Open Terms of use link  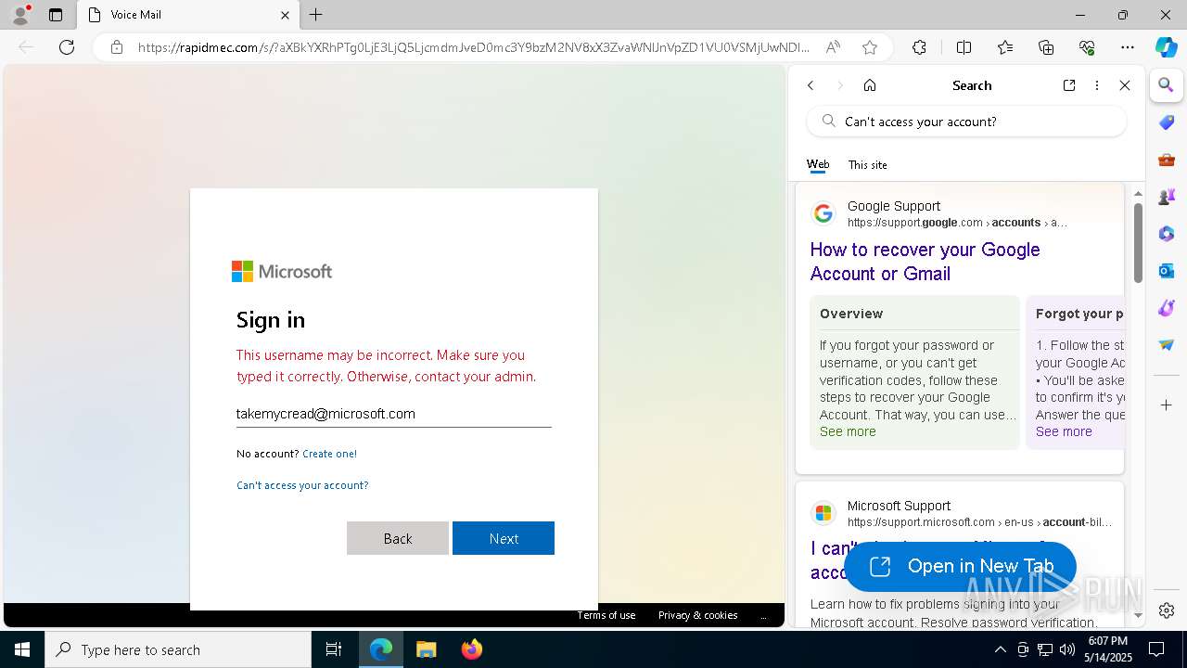[606, 615]
